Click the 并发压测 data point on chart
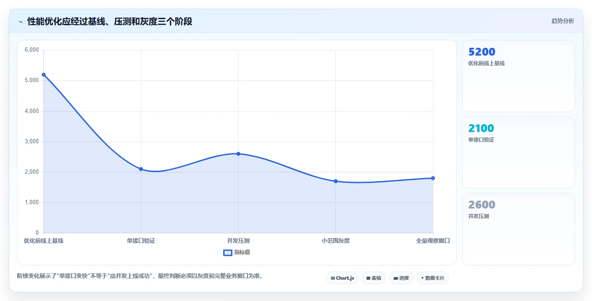Screen dimensions: 592x301 pyautogui.click(x=238, y=154)
